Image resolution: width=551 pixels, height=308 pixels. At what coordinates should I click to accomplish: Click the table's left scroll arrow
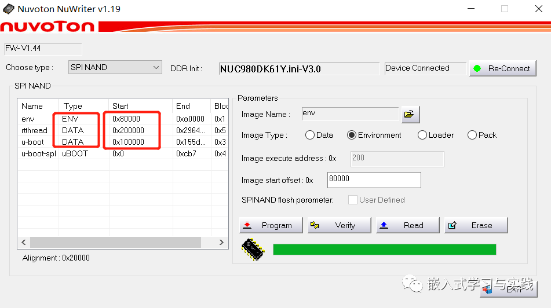tap(24, 243)
